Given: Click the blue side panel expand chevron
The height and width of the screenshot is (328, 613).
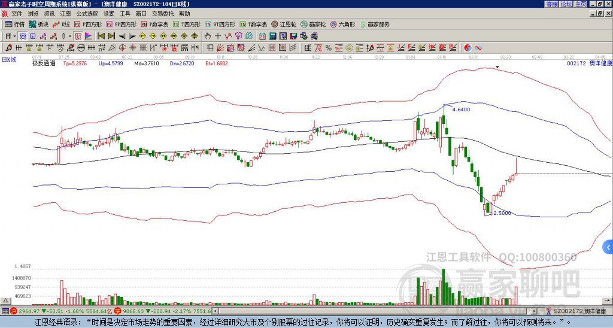Looking at the screenshot, I should [608, 247].
